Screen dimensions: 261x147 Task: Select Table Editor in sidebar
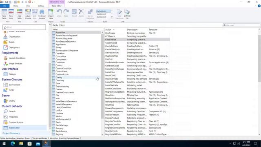pos(24,128)
